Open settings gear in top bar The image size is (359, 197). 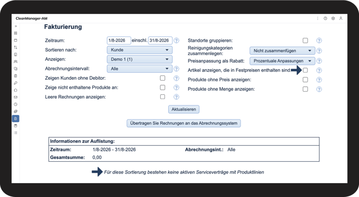[333, 18]
